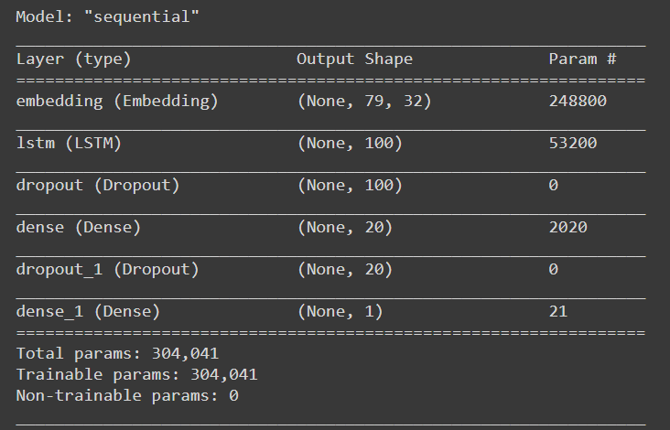This screenshot has width=670, height=430.
Task: Click the 53200 parameter value
Action: (x=572, y=144)
